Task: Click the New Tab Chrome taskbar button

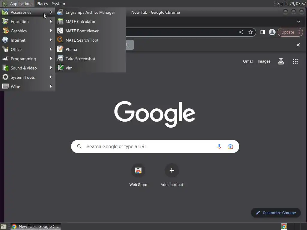Action: (35, 226)
